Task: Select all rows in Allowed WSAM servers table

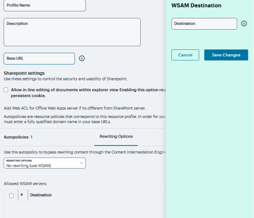Action: (x=11, y=196)
